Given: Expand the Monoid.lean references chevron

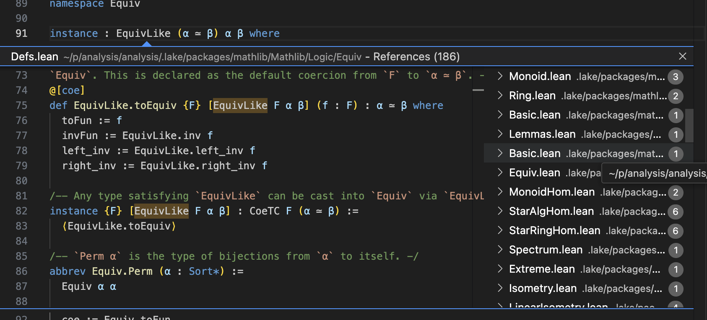Looking at the screenshot, I should [x=500, y=76].
